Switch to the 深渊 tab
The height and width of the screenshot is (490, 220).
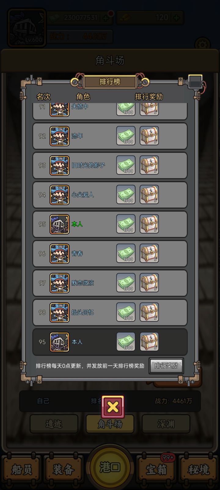click(166, 424)
